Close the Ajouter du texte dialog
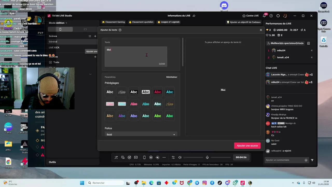Screen dimensions: 332x187 tap(261, 30)
